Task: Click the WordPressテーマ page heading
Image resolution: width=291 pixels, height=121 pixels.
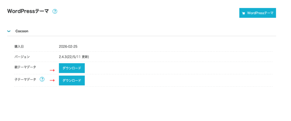Action: point(28,11)
